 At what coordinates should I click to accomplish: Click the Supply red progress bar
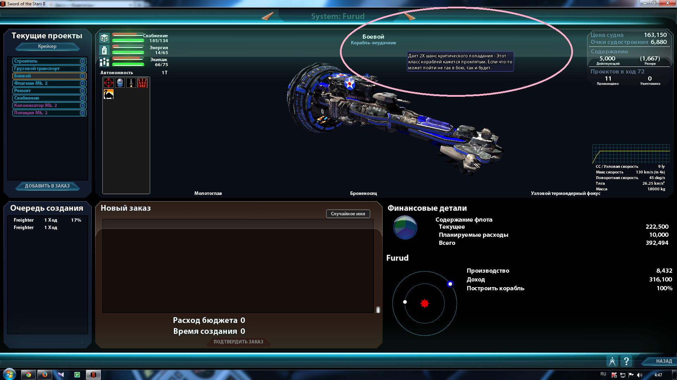point(128,35)
